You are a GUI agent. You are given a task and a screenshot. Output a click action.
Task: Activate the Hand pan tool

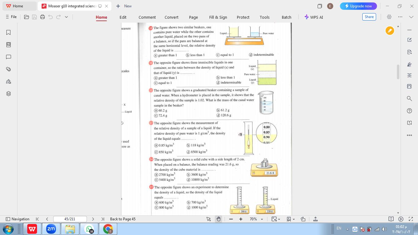218,219
